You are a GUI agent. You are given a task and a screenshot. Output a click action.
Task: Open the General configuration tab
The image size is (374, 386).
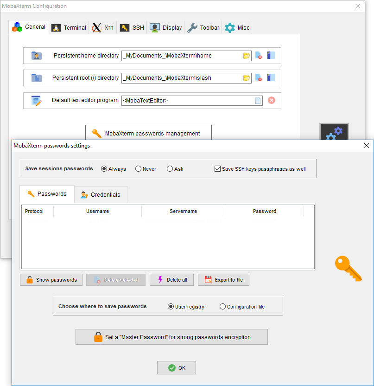(29, 27)
